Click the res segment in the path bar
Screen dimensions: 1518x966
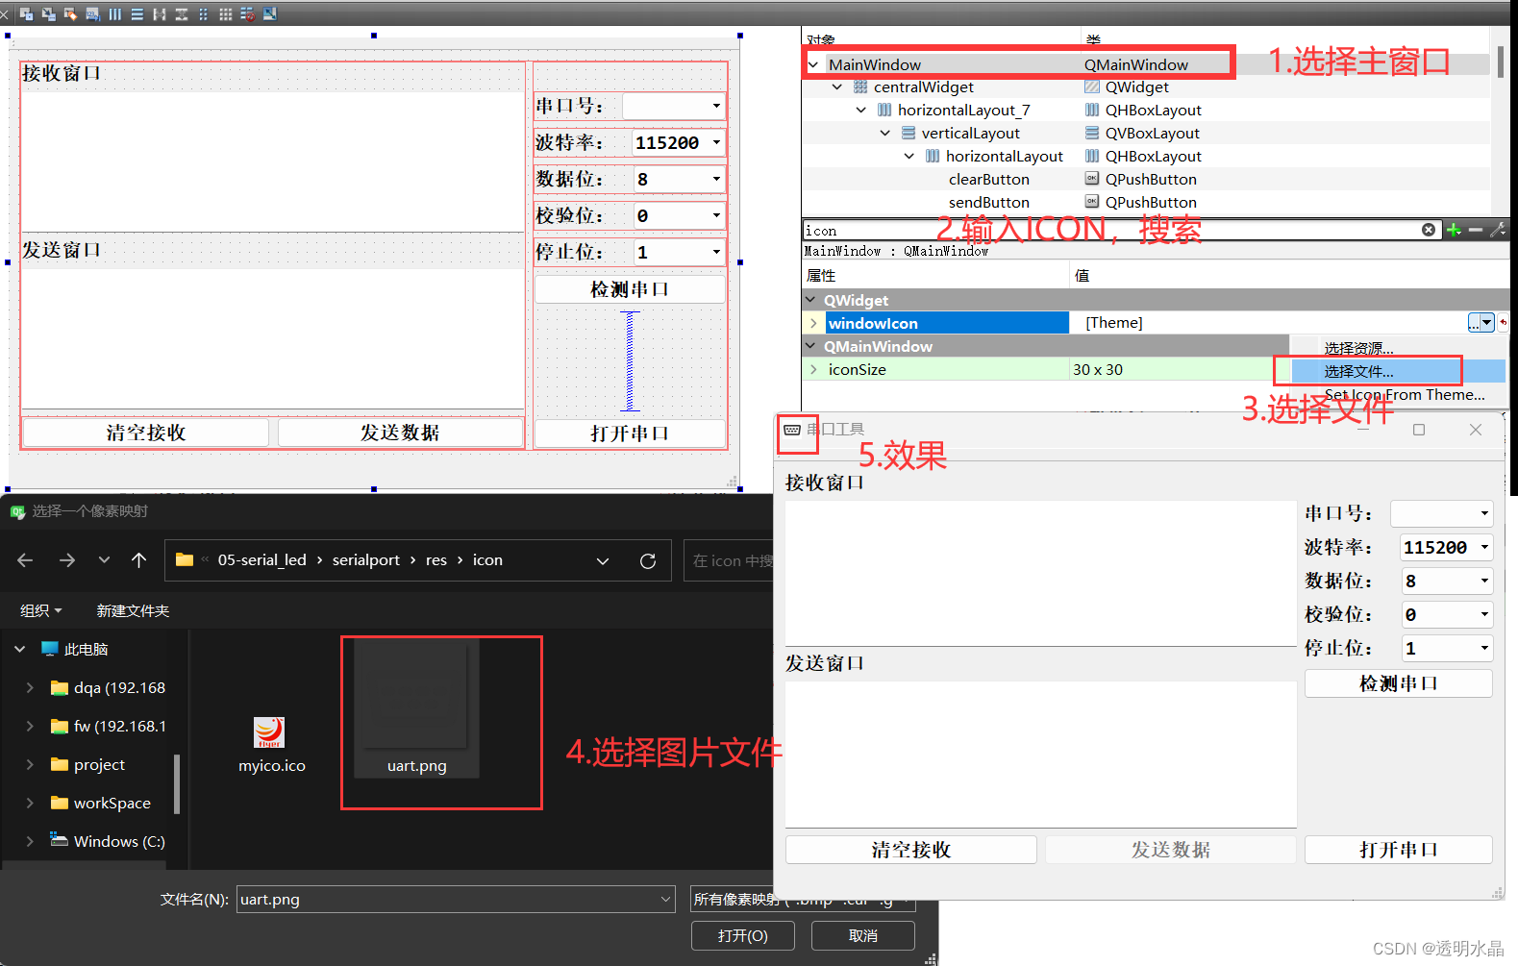coord(436,560)
